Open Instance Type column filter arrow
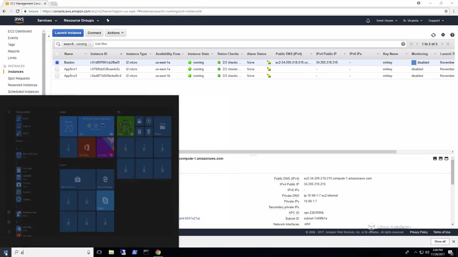Image resolution: width=458 pixels, height=257 pixels. pyautogui.click(x=150, y=54)
